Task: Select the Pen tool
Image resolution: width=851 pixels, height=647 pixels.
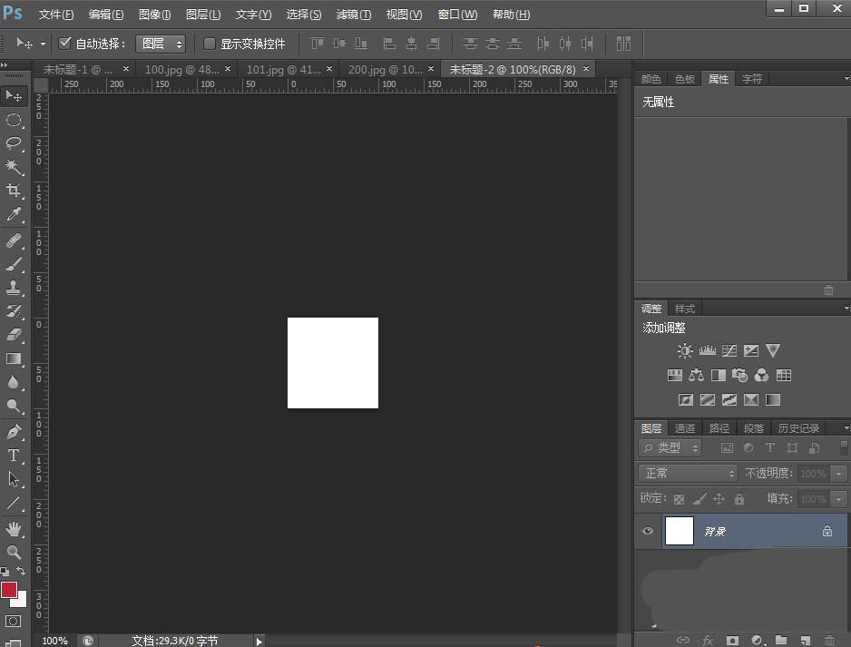Action: (x=14, y=432)
